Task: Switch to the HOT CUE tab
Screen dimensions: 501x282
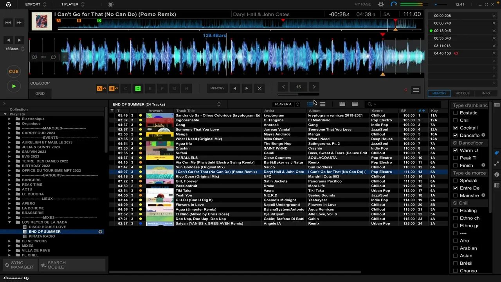Action: (x=462, y=93)
